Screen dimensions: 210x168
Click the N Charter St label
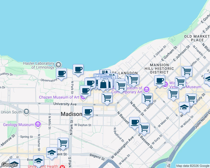39,143
